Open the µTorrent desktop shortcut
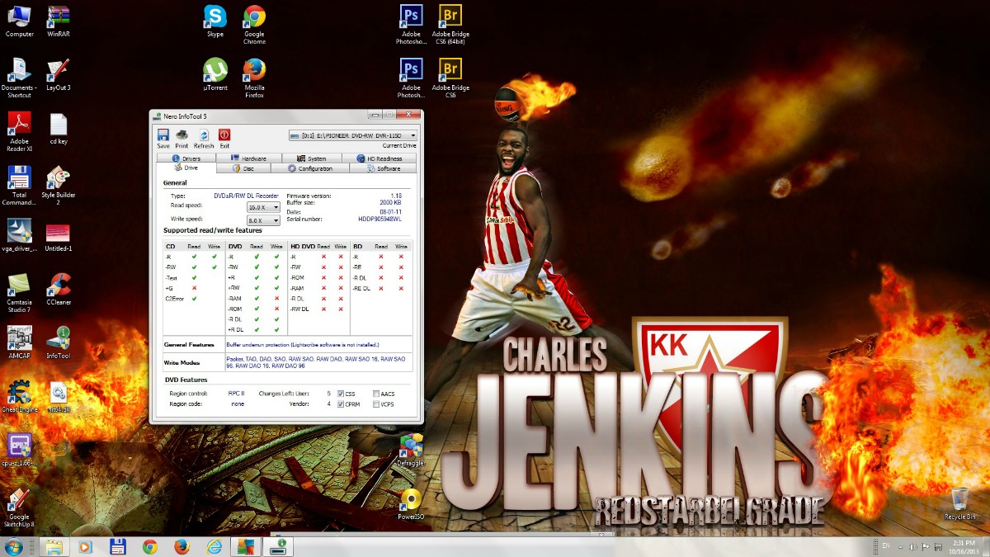 pyautogui.click(x=215, y=74)
